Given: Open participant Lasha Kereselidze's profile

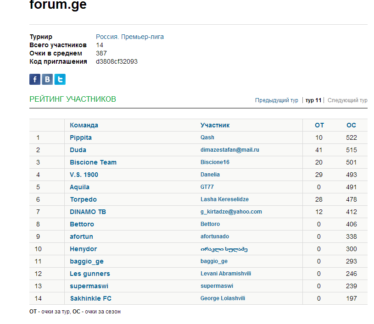Looking at the screenshot, I should click(x=224, y=199).
